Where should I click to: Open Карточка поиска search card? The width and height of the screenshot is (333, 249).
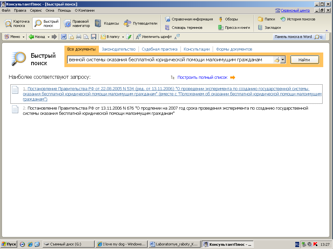[17, 23]
